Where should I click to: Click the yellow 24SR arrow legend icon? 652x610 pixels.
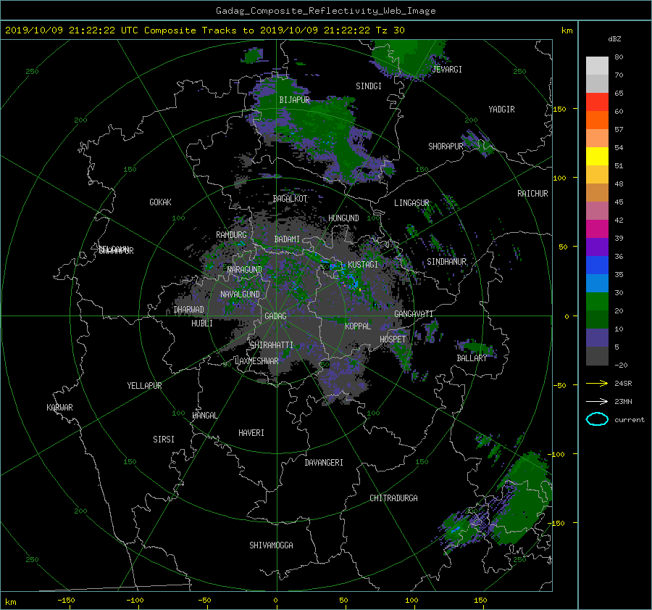597,383
